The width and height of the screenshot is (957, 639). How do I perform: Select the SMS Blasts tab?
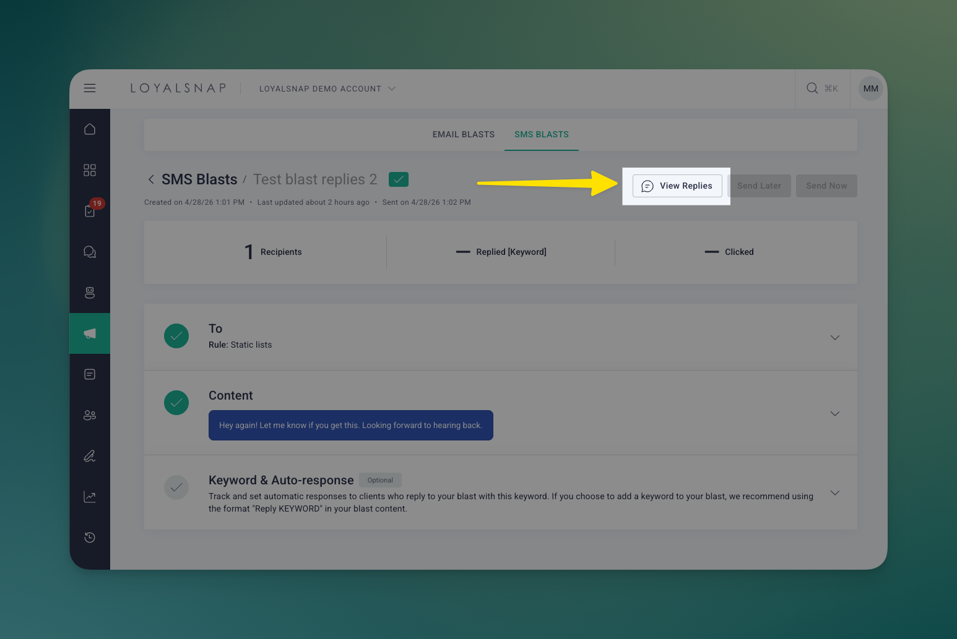tap(542, 134)
